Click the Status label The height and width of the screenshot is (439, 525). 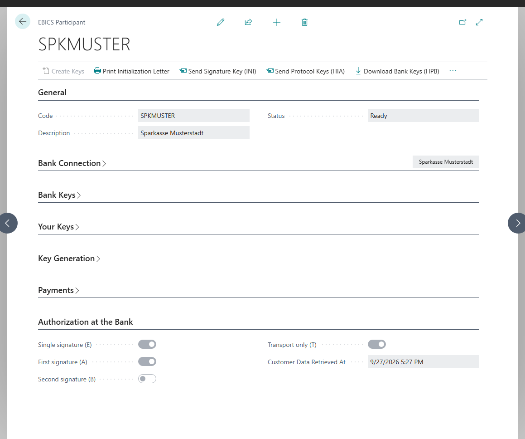pos(276,116)
